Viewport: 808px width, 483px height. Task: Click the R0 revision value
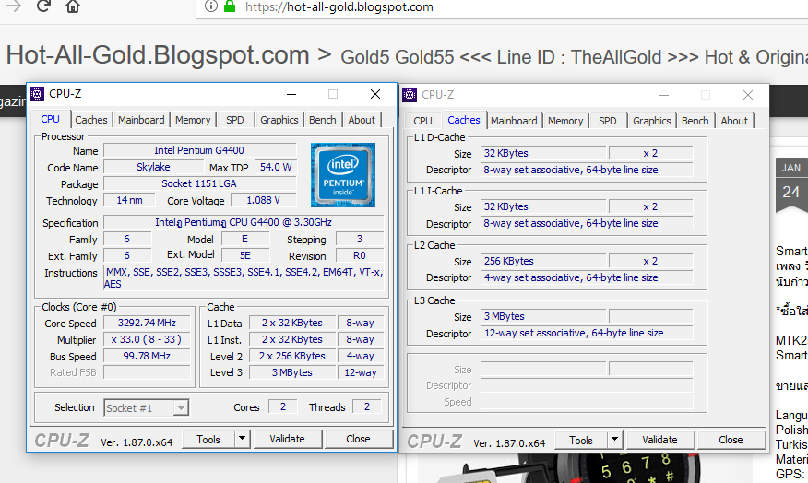point(360,255)
